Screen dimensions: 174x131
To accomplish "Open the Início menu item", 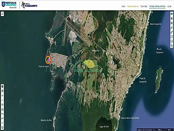I will pos(123,6).
